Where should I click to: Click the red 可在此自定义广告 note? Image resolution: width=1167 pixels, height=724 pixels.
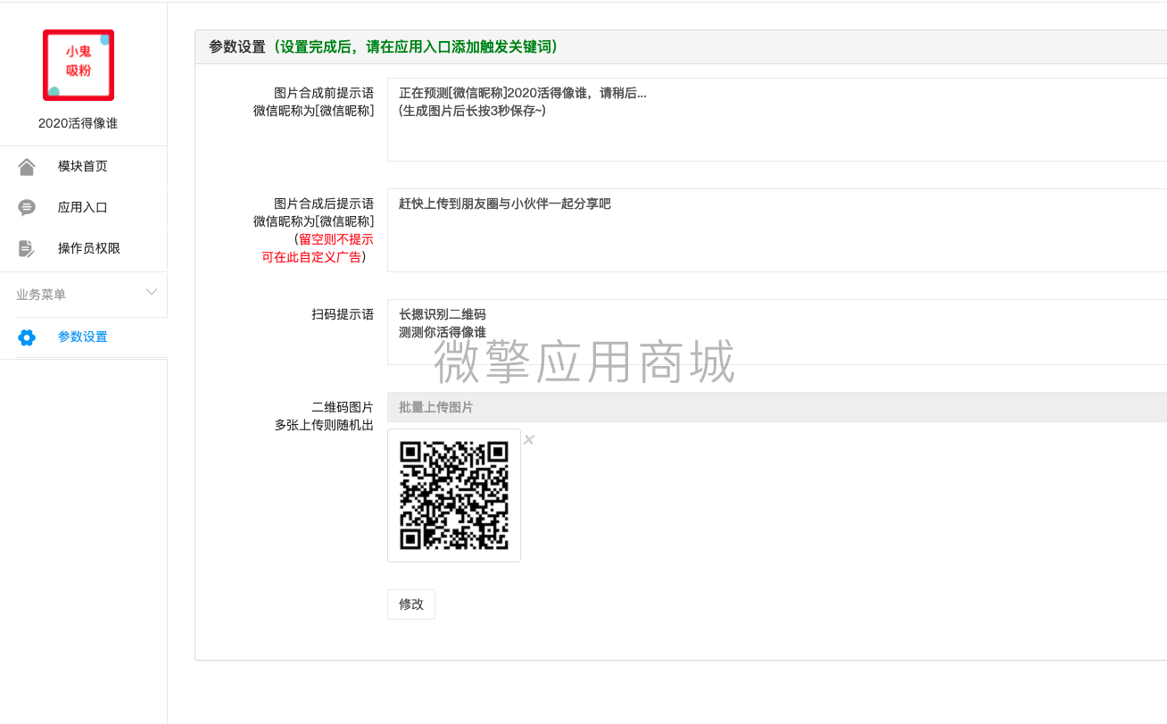point(311,257)
